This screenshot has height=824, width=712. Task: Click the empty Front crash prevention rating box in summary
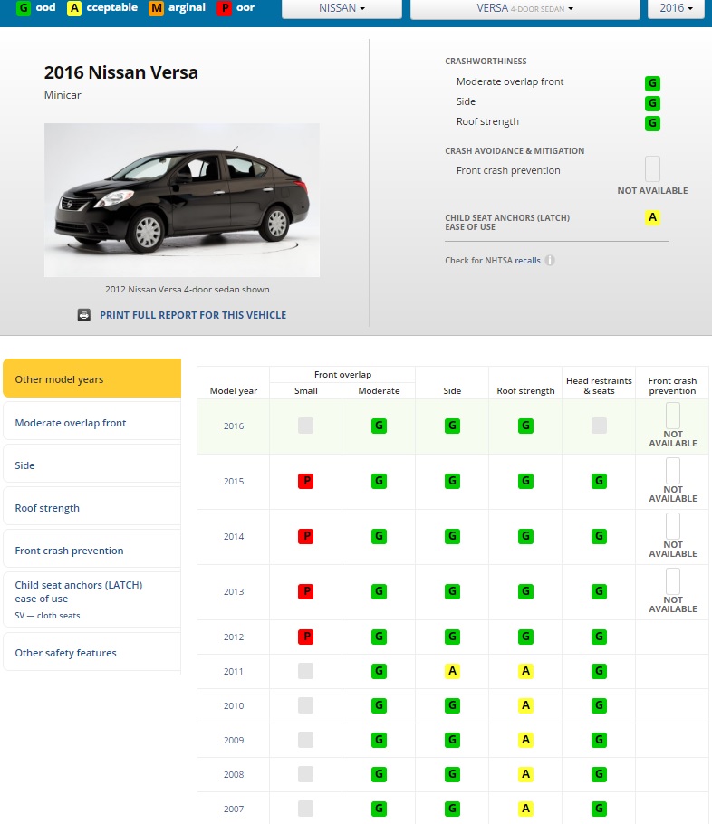point(652,168)
